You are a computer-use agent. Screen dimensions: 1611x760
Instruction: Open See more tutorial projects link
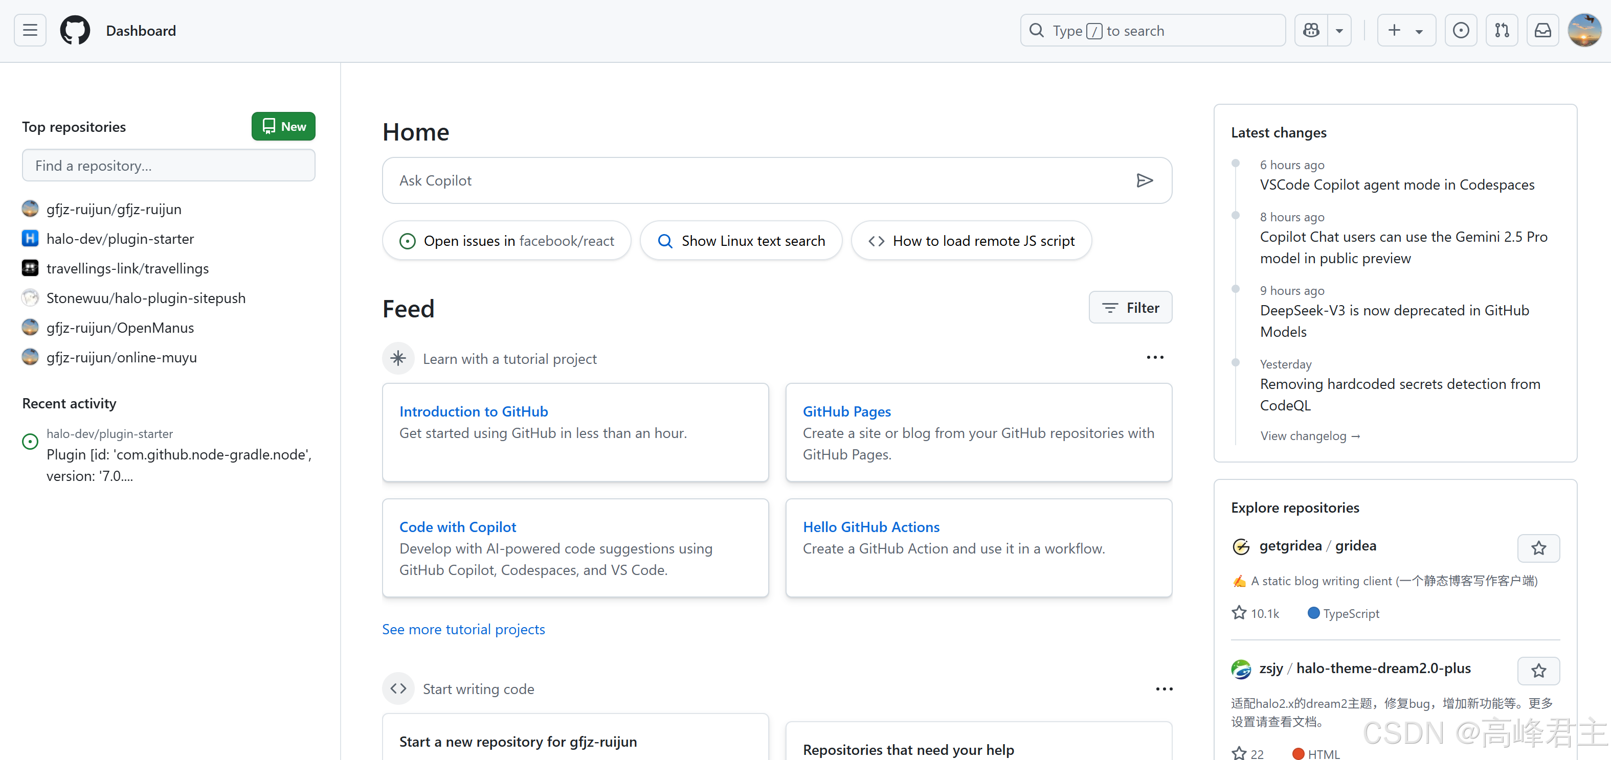(x=463, y=629)
